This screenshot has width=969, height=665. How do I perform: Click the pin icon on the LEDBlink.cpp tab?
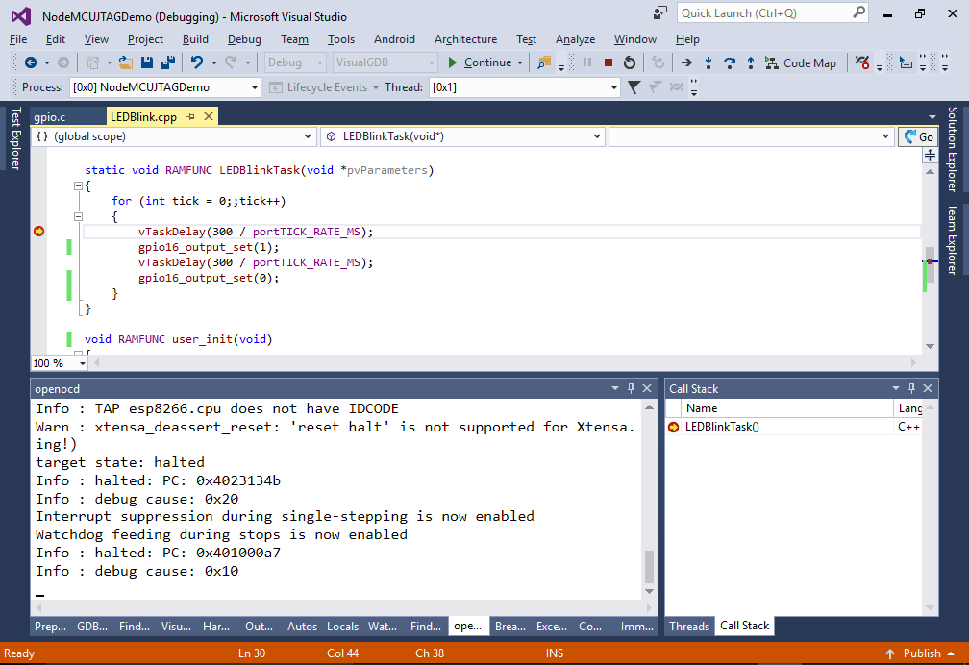tap(191, 117)
